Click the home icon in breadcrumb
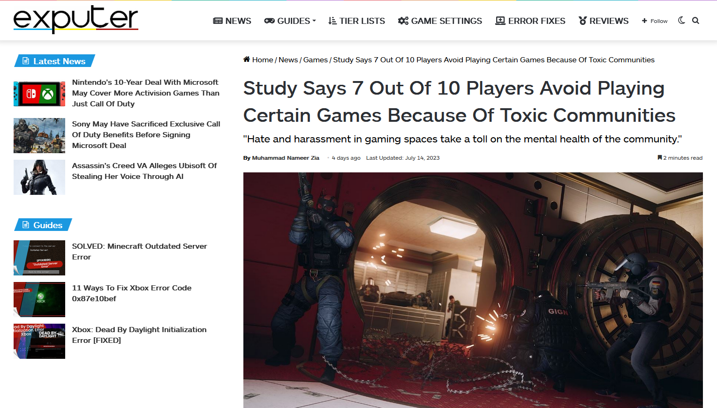 [x=247, y=59]
